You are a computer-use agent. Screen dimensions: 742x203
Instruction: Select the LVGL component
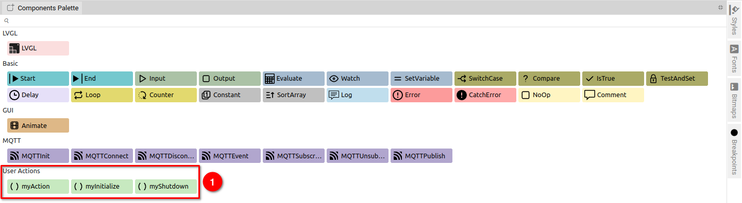pyautogui.click(x=38, y=48)
